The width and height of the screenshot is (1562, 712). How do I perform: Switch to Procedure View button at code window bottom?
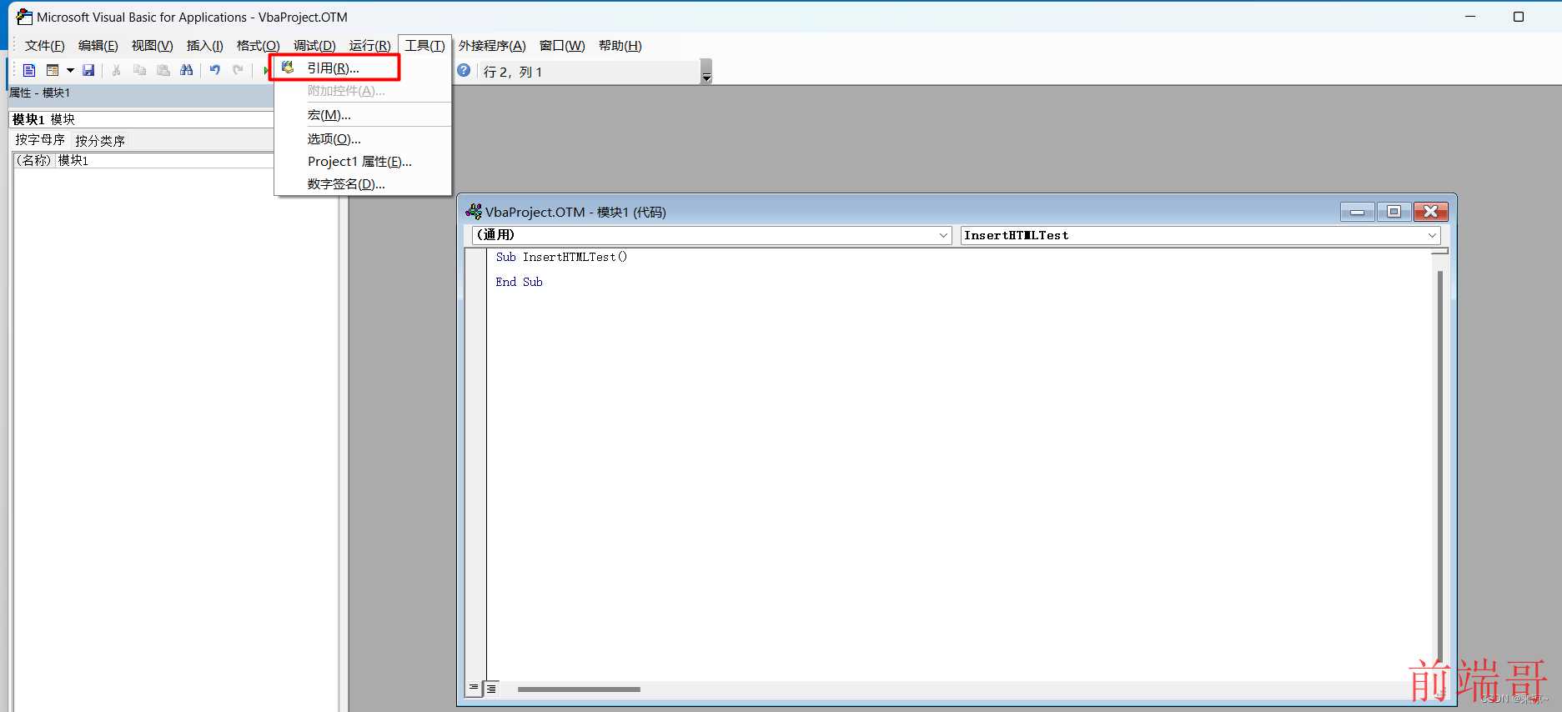[x=474, y=689]
